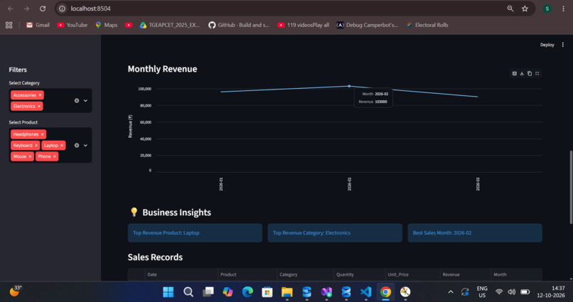Bookmark this page with the star
573x302 pixels.
click(x=525, y=9)
